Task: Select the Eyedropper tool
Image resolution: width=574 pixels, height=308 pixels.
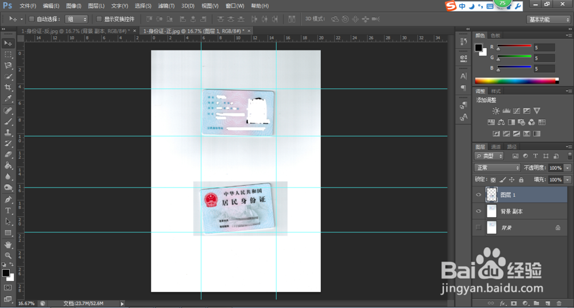Action: click(x=7, y=99)
